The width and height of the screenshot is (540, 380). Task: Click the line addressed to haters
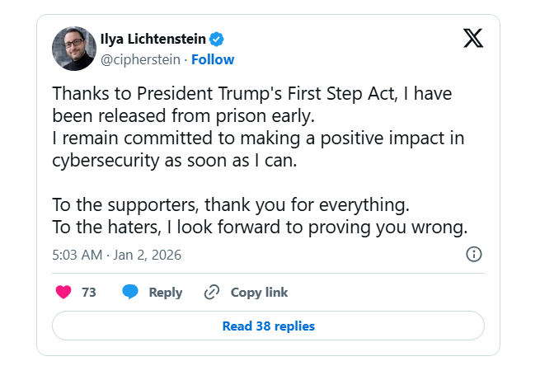(x=260, y=227)
